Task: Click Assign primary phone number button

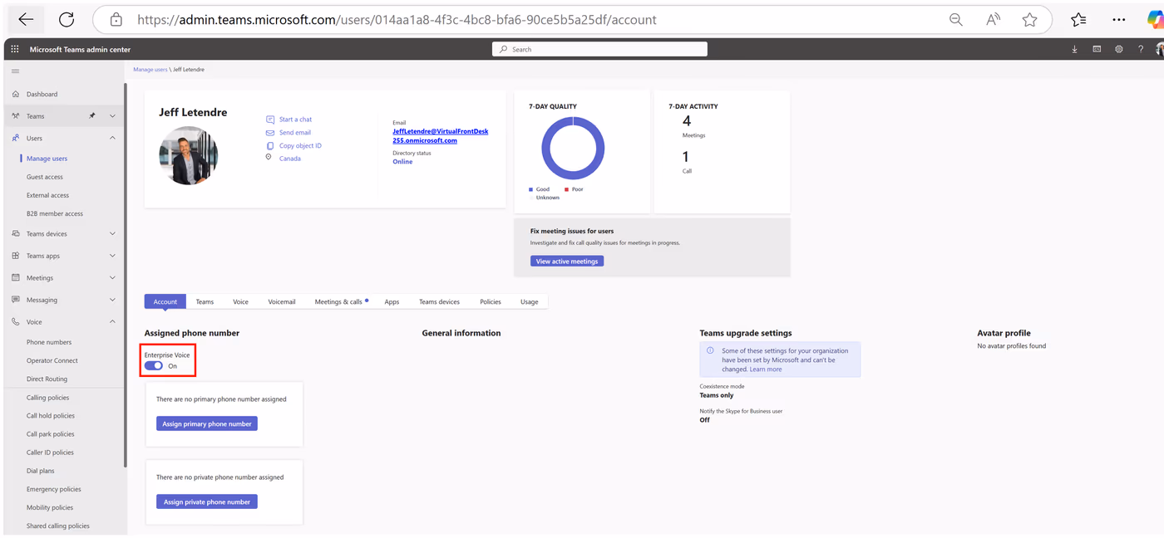Action: pyautogui.click(x=207, y=423)
